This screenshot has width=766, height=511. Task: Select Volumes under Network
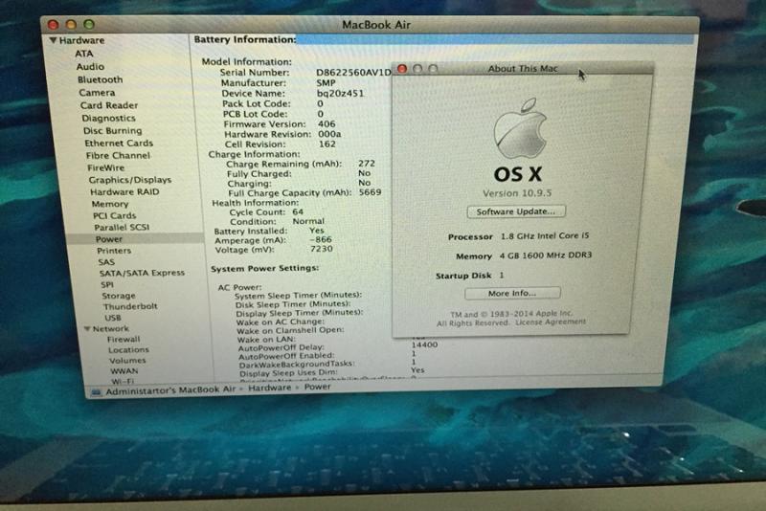tap(127, 361)
